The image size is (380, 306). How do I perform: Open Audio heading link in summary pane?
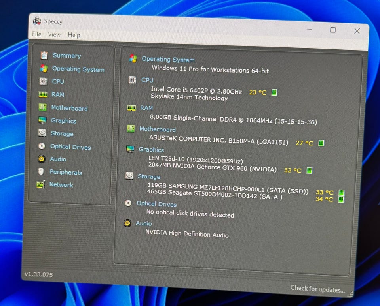click(144, 223)
